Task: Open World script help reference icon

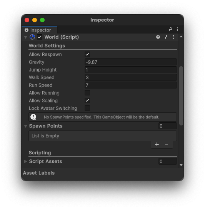Action: coord(158,37)
